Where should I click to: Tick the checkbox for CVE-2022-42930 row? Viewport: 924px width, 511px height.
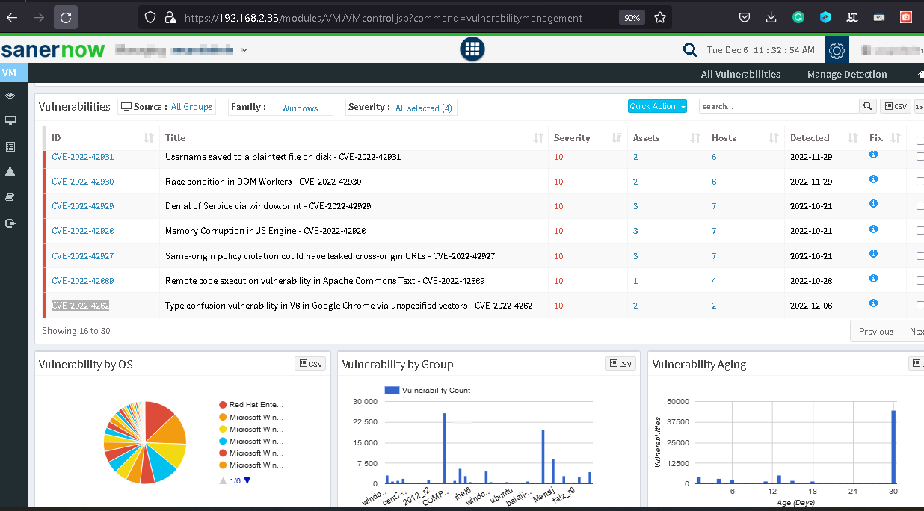(920, 182)
